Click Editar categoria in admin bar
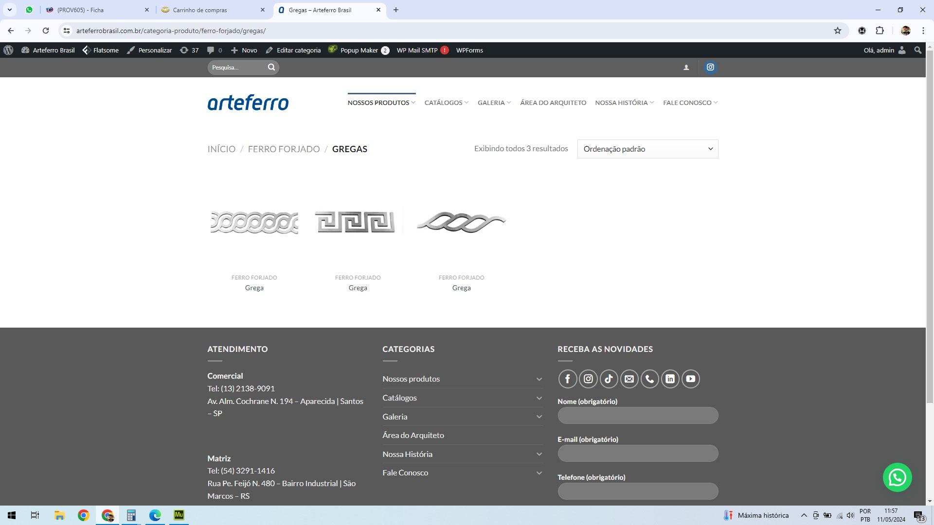 click(x=293, y=50)
